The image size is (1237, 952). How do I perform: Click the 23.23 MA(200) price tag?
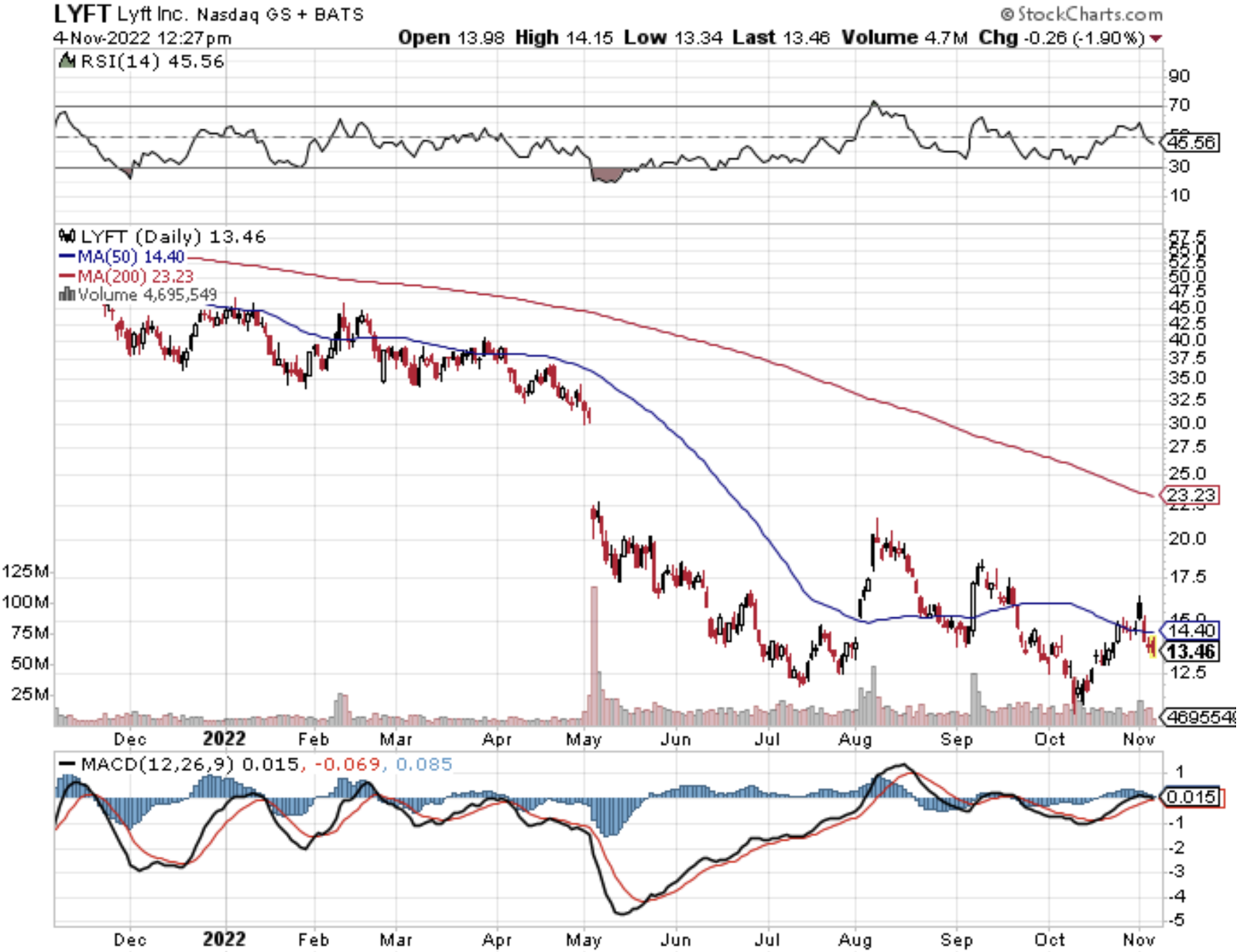pyautogui.click(x=1189, y=495)
